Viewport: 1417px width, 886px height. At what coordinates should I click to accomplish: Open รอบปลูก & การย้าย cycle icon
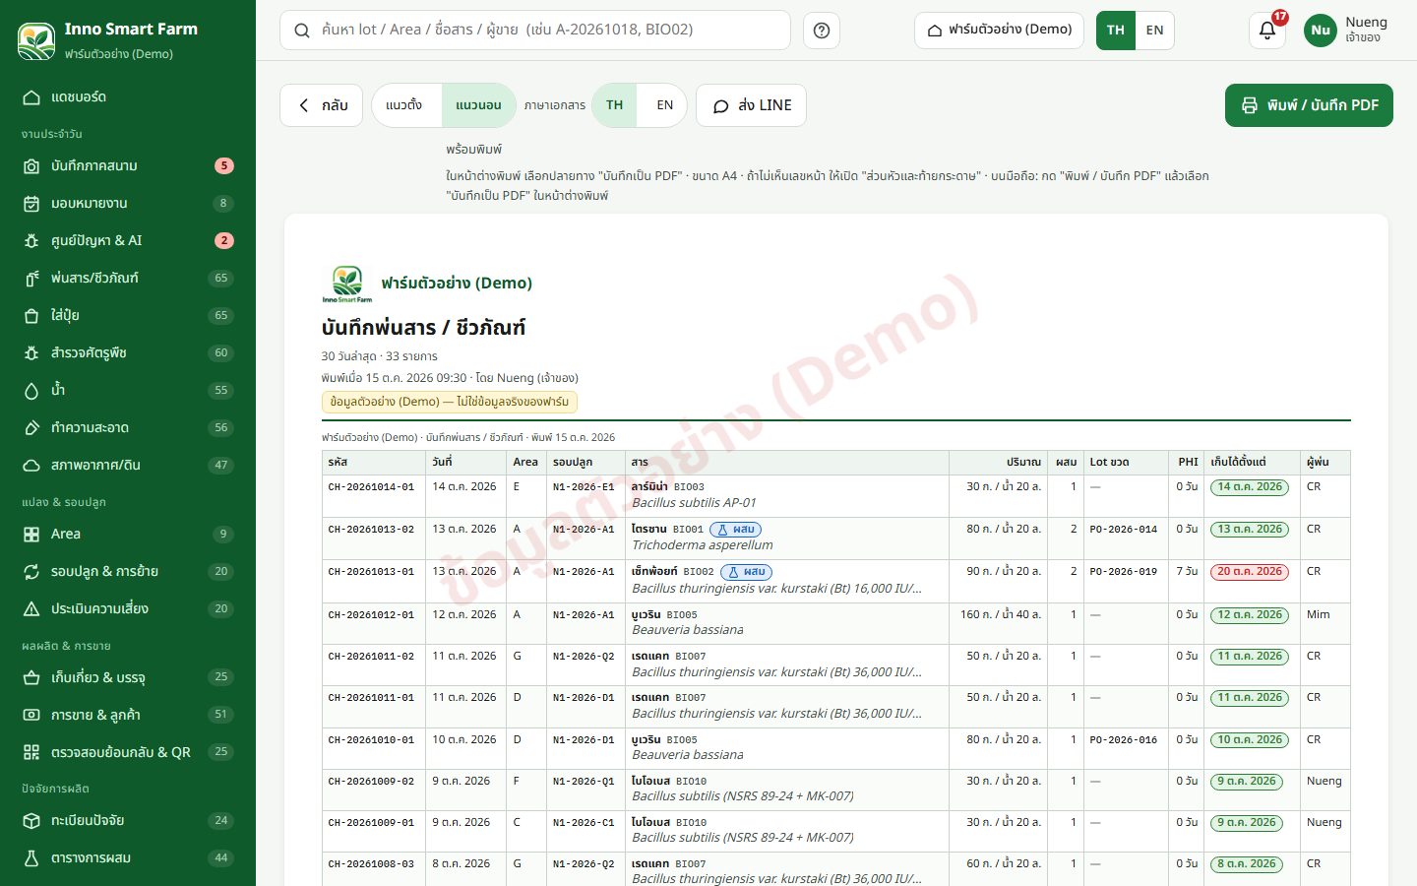(31, 572)
